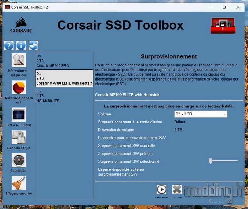This screenshot has width=248, height=209.
Task: Click the 'Optimisation' sidebar label
Action: (19, 171)
